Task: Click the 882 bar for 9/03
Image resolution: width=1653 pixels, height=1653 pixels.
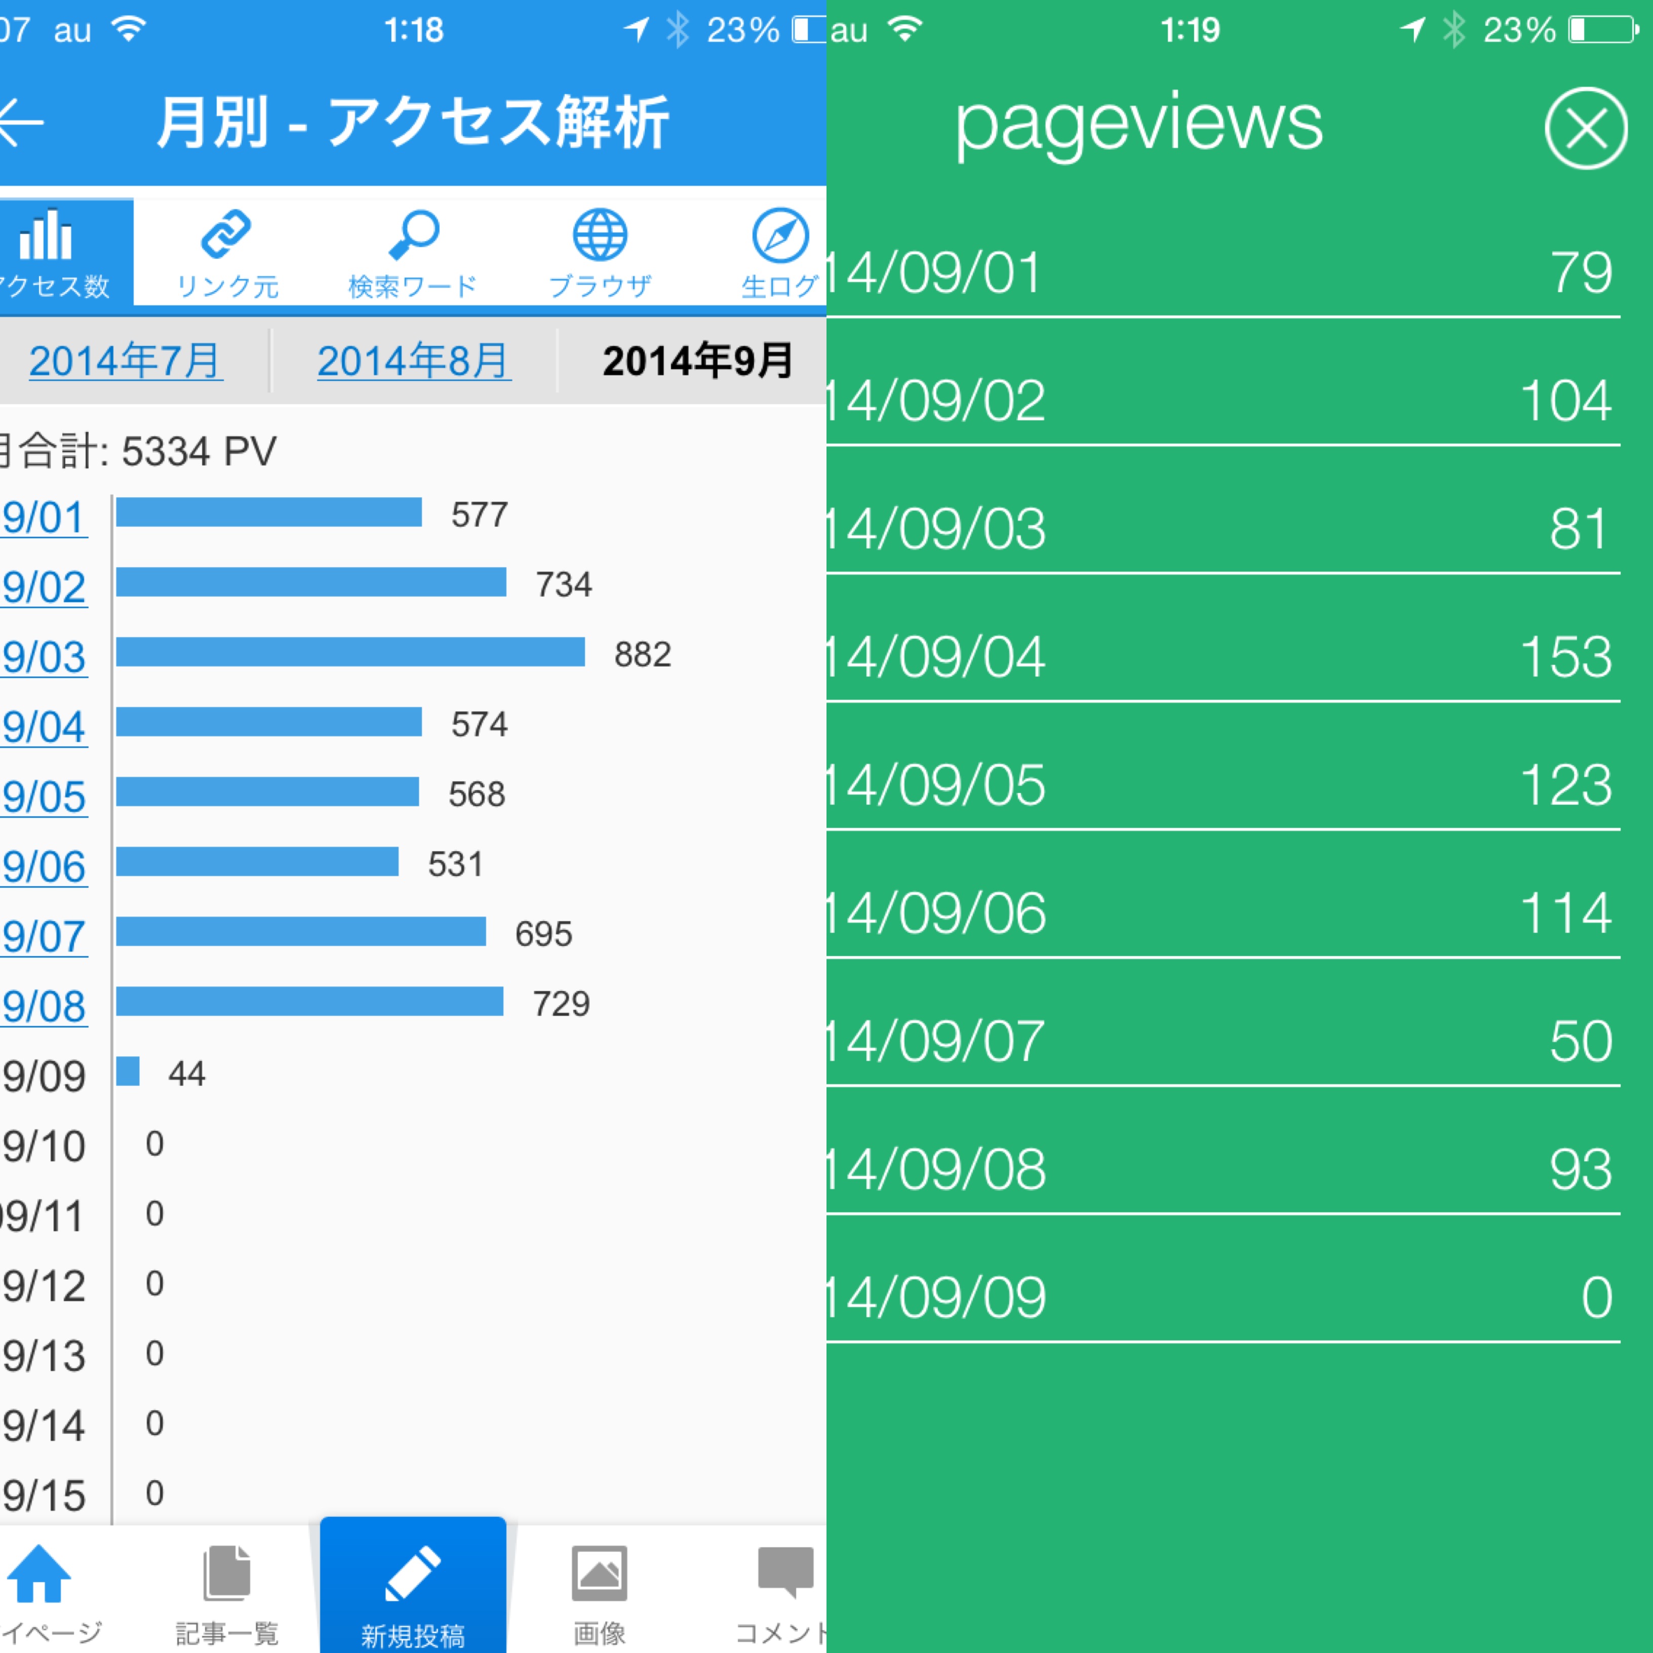Action: click(x=350, y=652)
